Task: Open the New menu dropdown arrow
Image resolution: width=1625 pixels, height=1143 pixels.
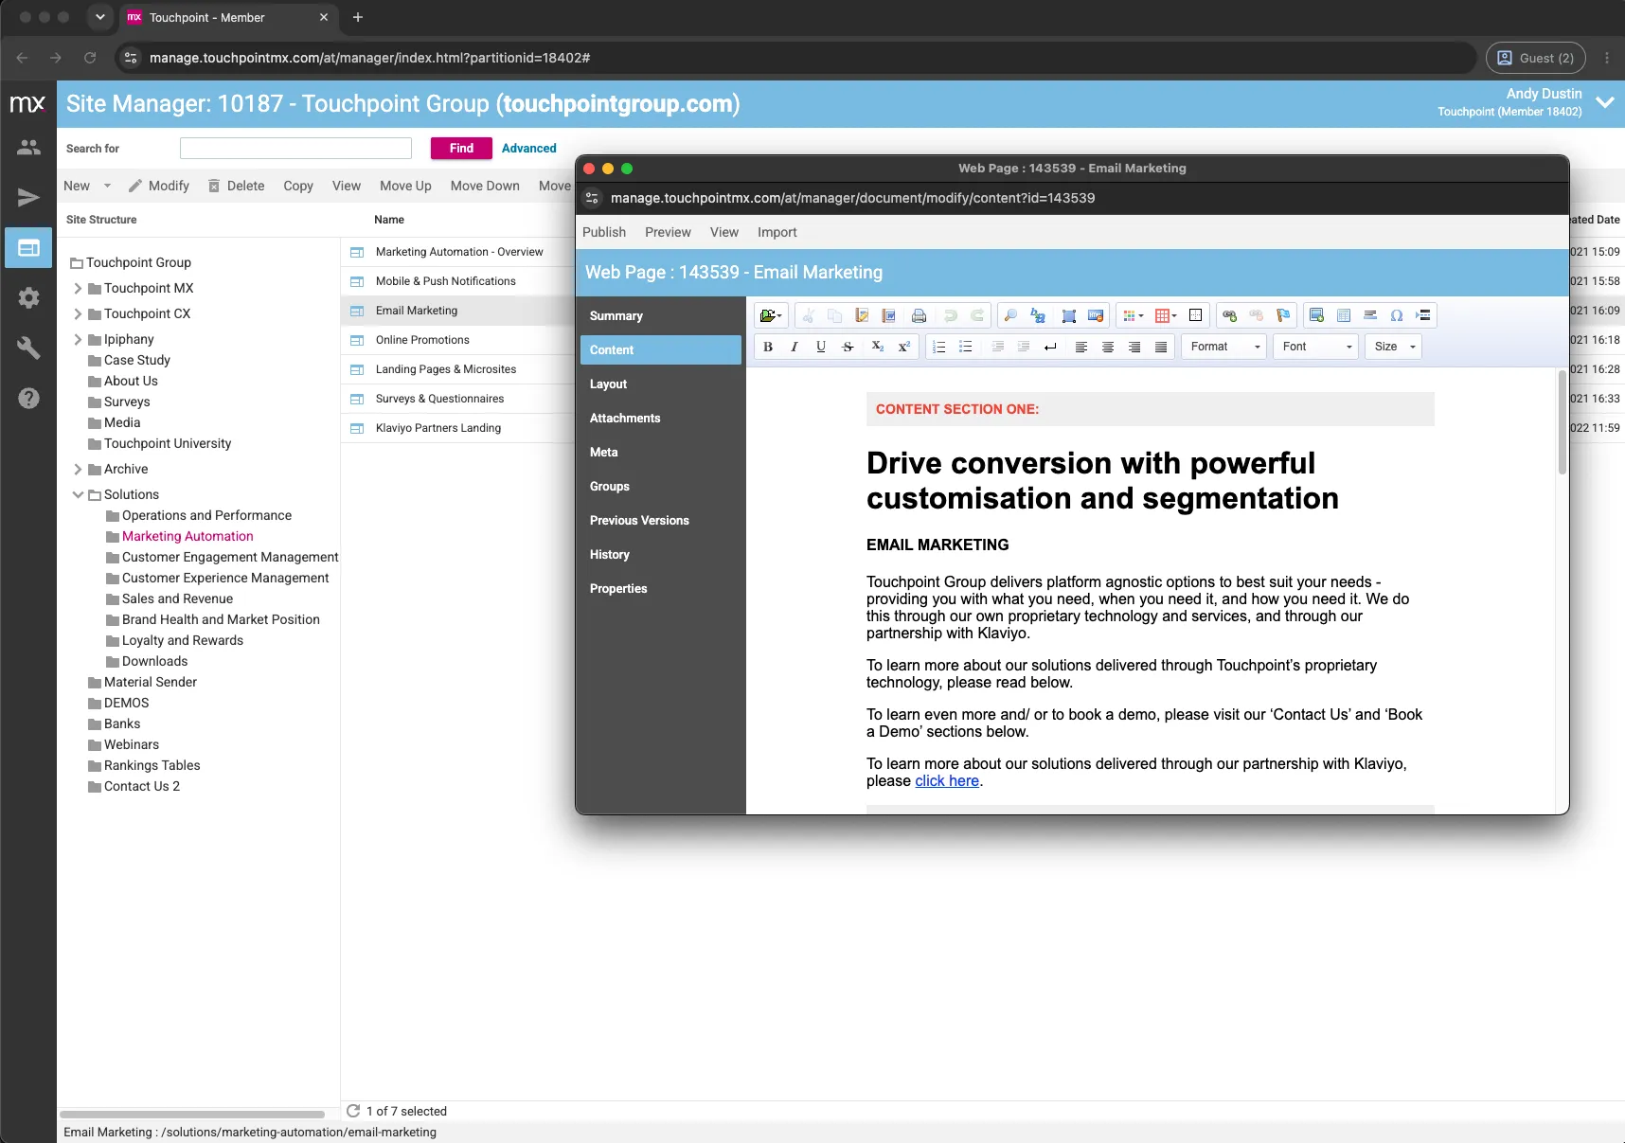Action: (107, 186)
